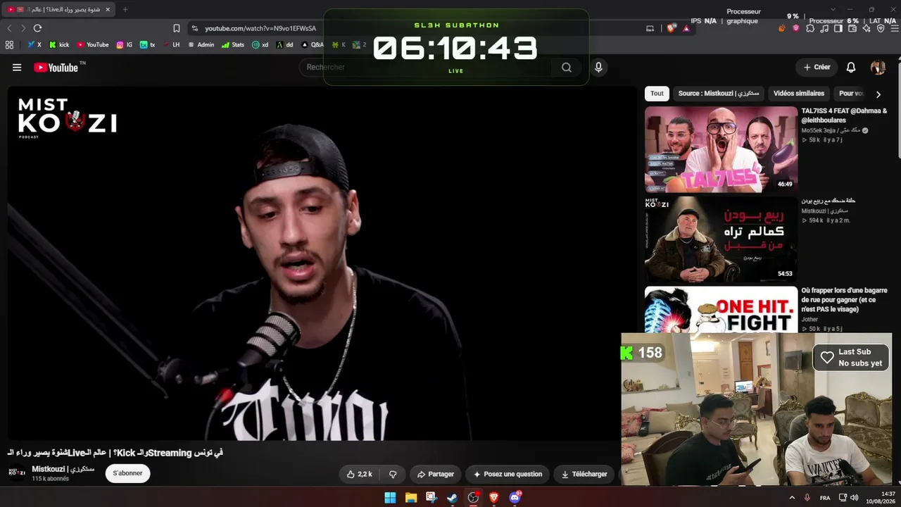Open the browser main menu icon
901x507 pixels.
click(894, 28)
